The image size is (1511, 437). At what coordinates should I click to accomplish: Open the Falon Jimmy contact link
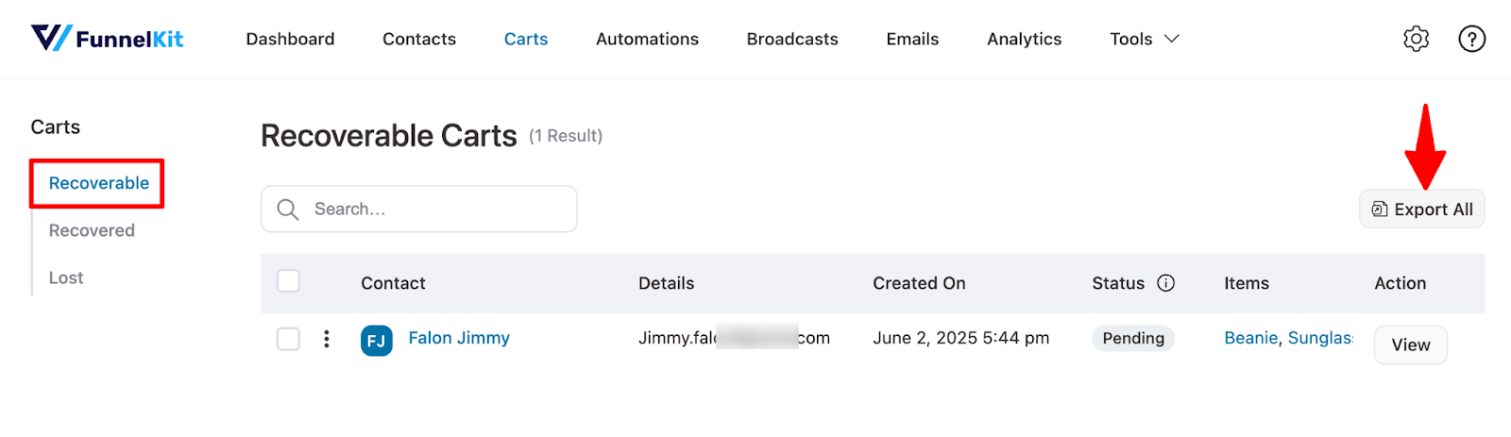459,338
